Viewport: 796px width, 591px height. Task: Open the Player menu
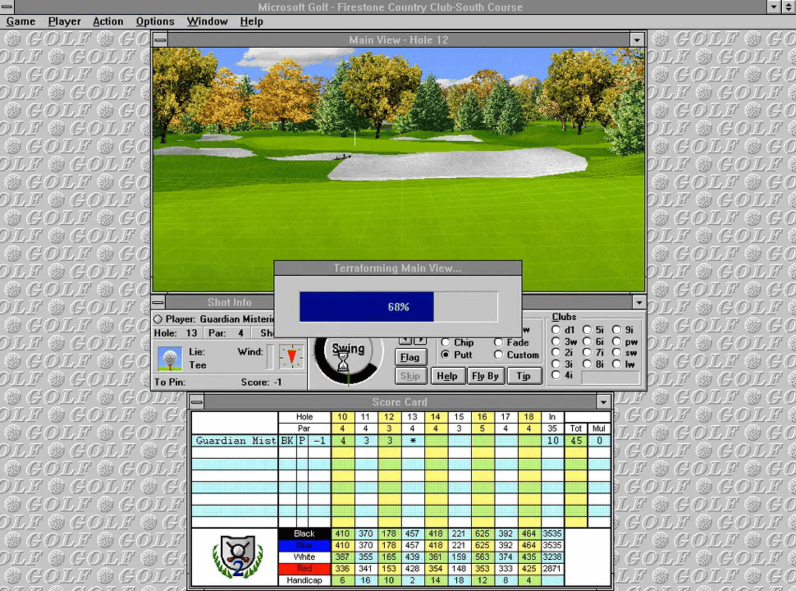(64, 21)
